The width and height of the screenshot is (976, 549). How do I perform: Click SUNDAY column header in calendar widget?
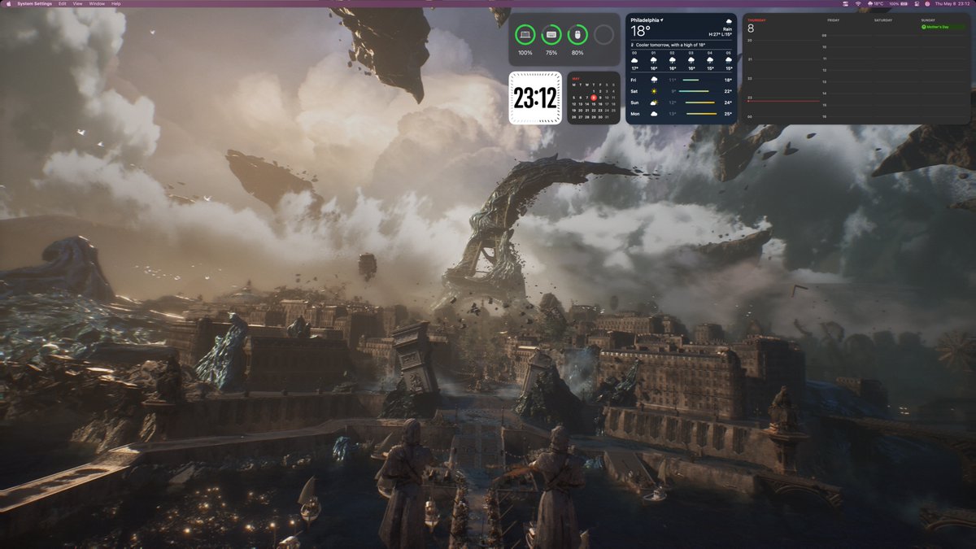click(928, 20)
